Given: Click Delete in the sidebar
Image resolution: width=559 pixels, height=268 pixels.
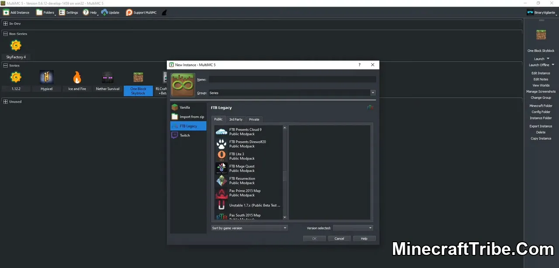Looking at the screenshot, I should point(541,132).
